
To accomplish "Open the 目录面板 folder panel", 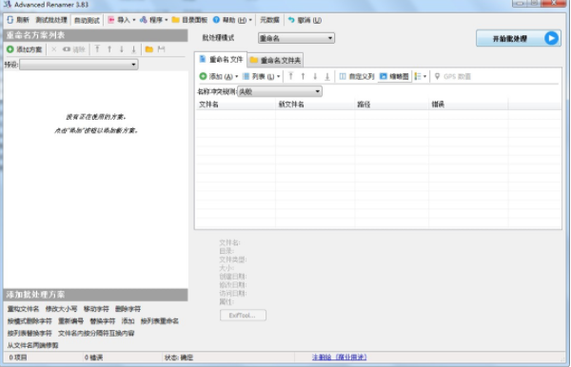I will (189, 20).
